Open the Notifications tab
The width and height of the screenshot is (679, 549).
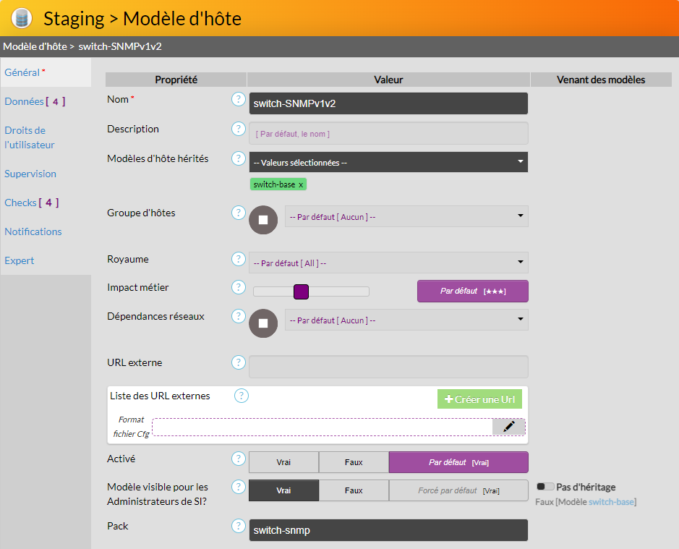33,231
